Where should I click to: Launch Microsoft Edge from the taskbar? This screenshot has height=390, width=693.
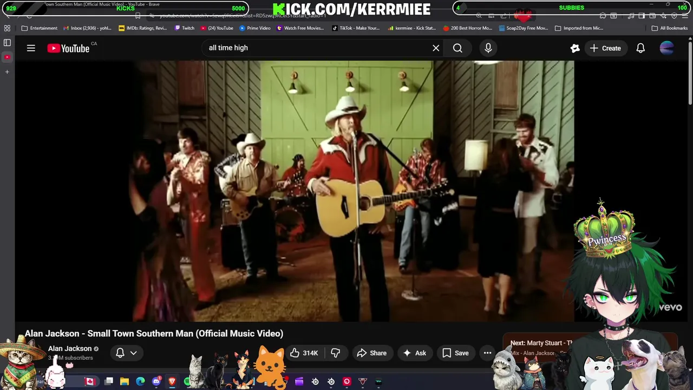[x=140, y=381]
